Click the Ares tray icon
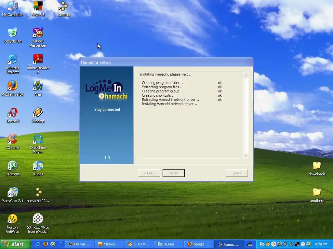This screenshot has height=249, width=333. (280, 244)
